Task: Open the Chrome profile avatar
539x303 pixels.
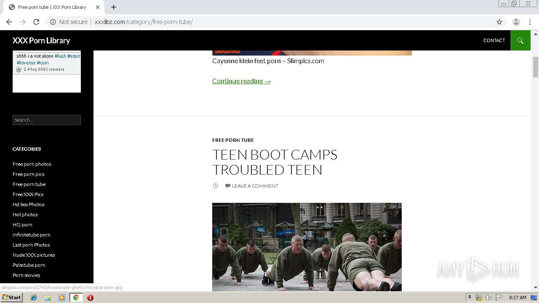Action: point(516,22)
